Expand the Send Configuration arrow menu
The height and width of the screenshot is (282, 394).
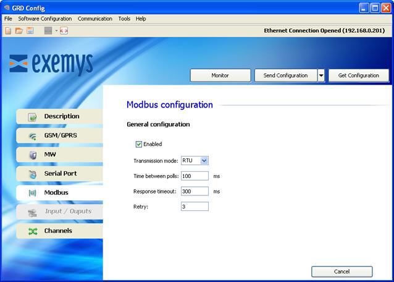(321, 75)
